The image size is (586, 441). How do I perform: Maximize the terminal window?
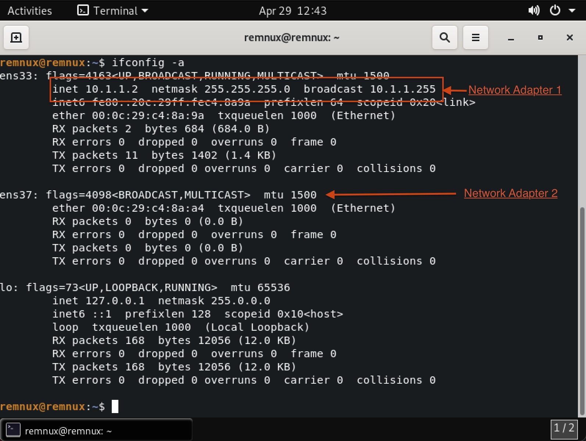coord(540,37)
